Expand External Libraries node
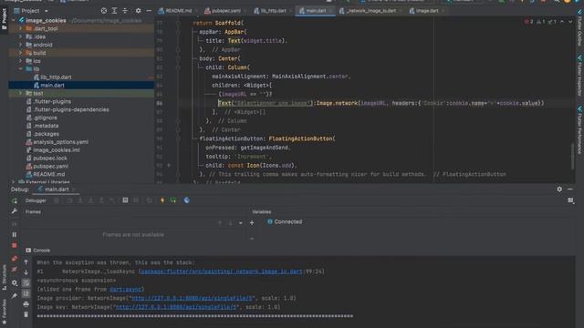The image size is (584, 328). click(14, 182)
